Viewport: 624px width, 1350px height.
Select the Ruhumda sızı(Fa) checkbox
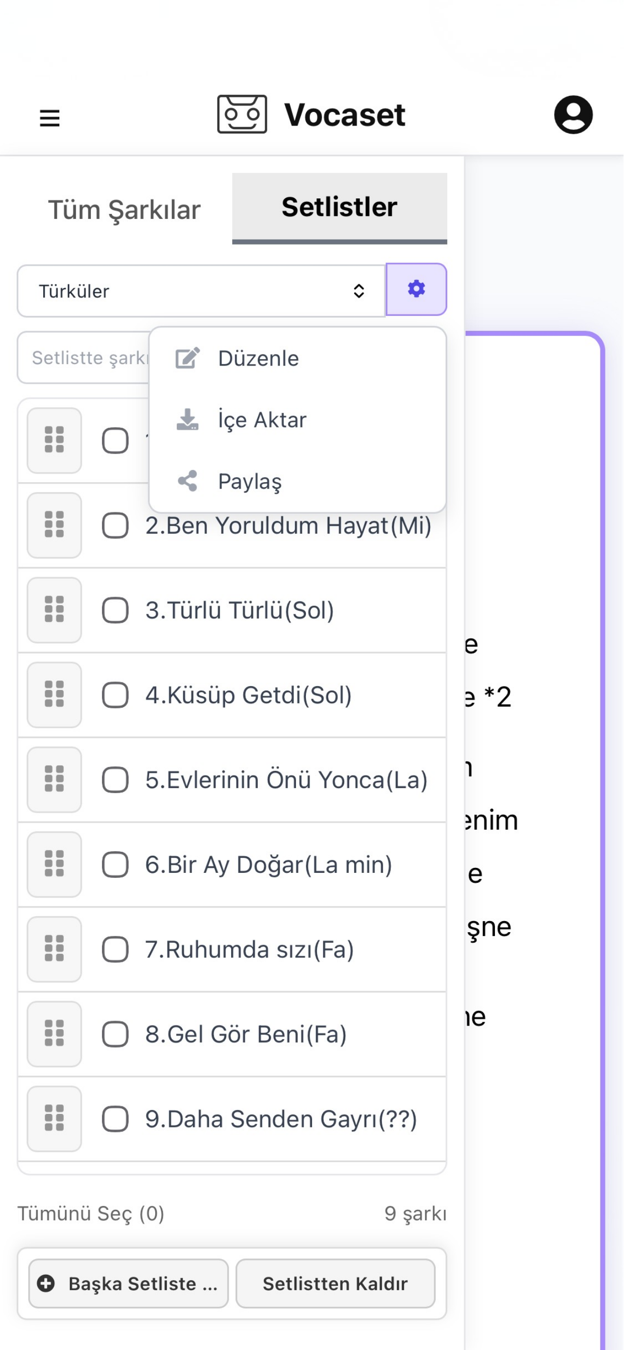click(x=116, y=950)
